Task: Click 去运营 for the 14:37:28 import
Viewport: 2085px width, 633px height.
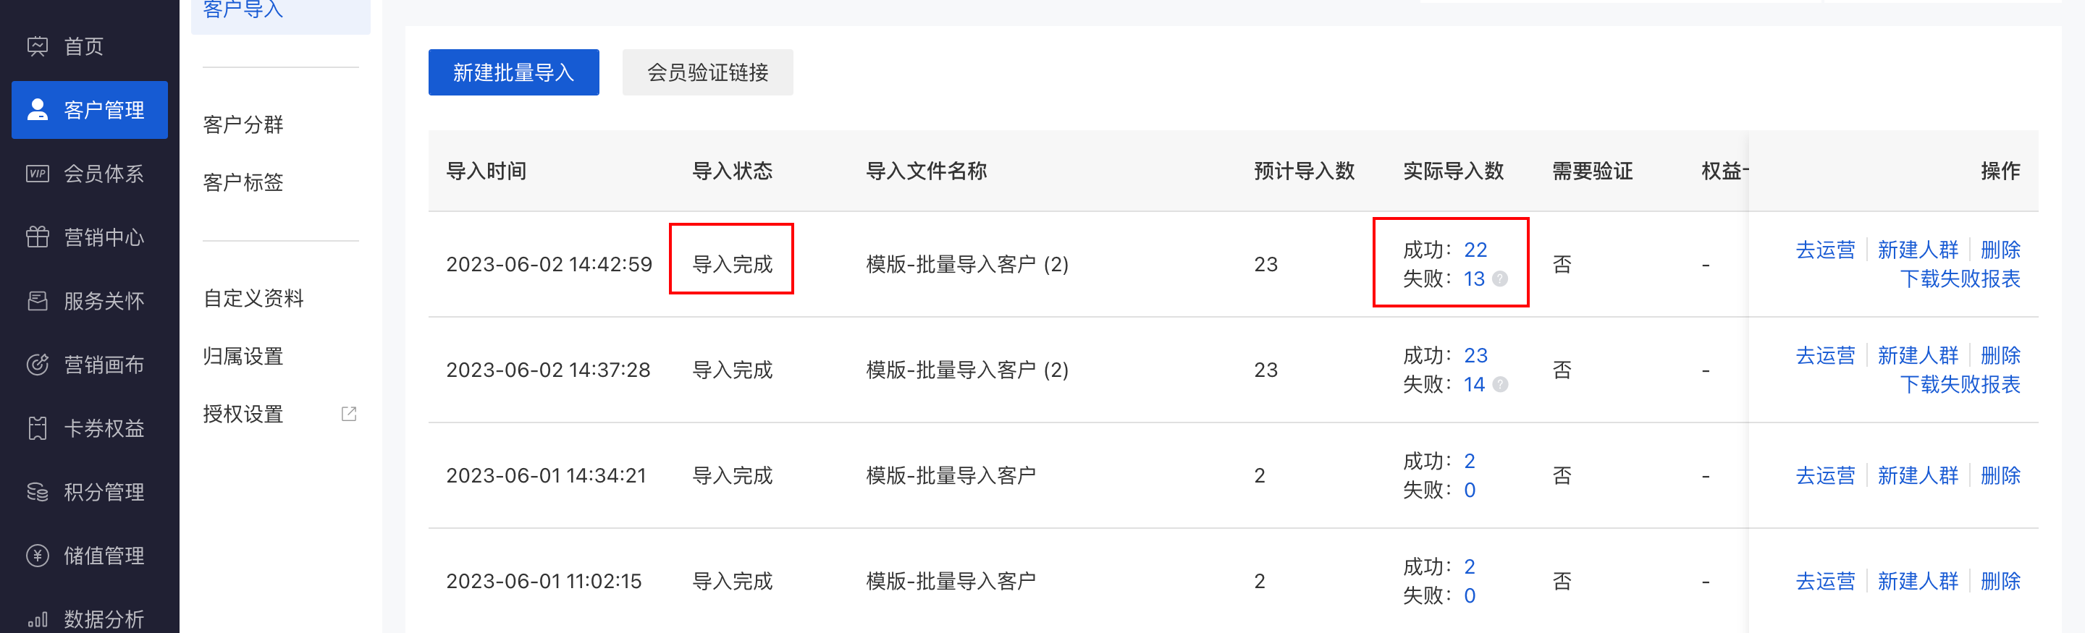Action: pyautogui.click(x=1825, y=356)
